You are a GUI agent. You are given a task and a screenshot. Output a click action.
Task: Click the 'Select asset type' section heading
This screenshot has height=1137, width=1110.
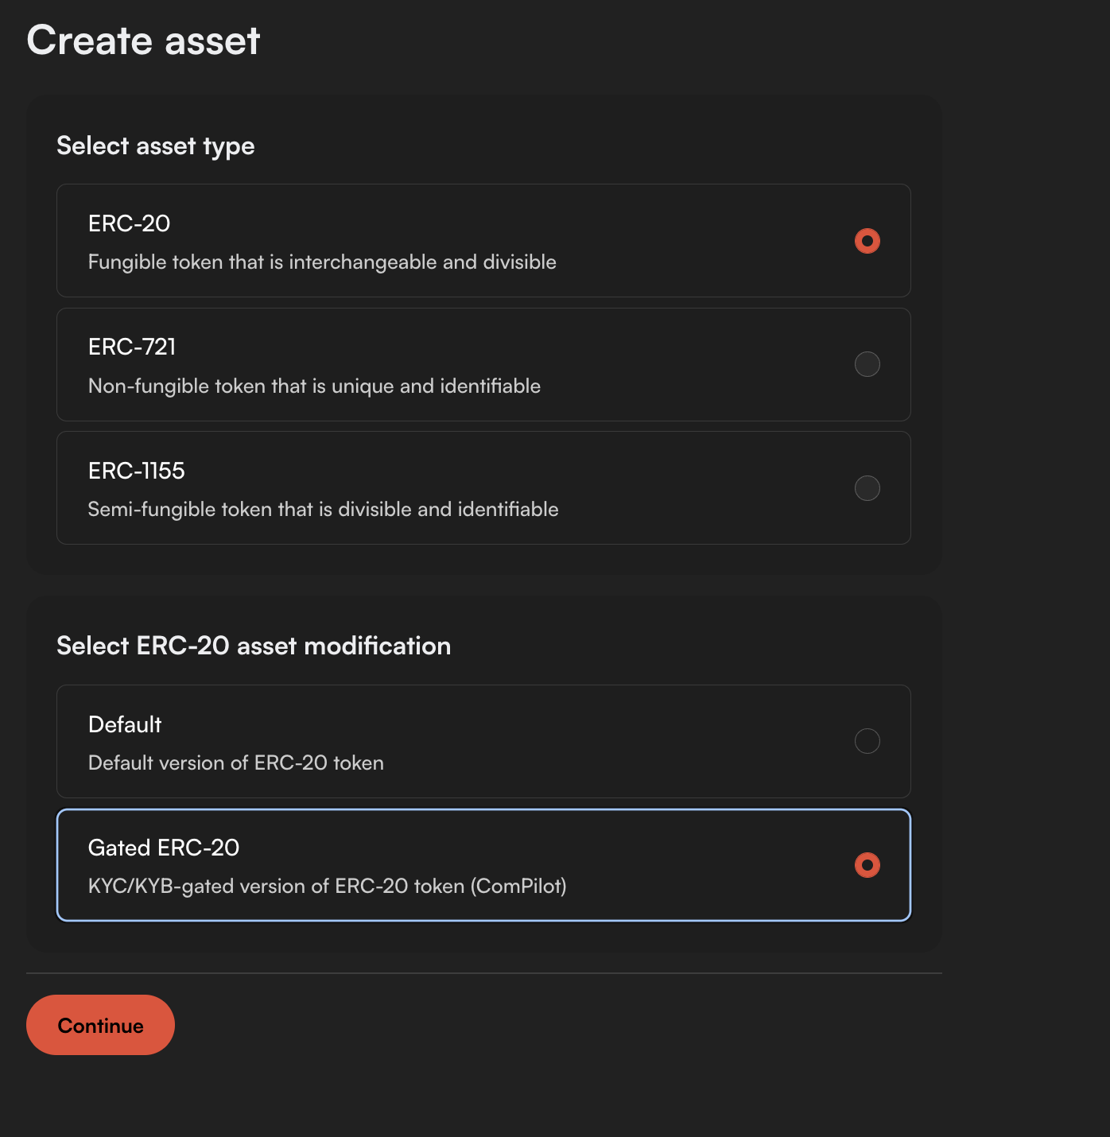pos(156,146)
